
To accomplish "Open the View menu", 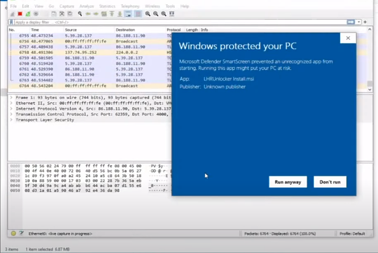I will [x=39, y=6].
